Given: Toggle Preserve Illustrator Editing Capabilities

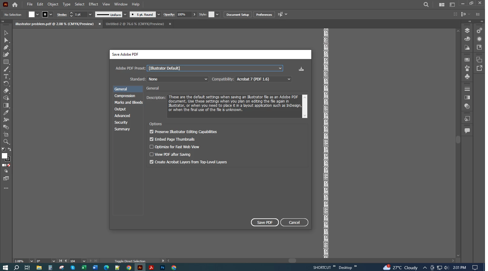Looking at the screenshot, I should [x=152, y=132].
